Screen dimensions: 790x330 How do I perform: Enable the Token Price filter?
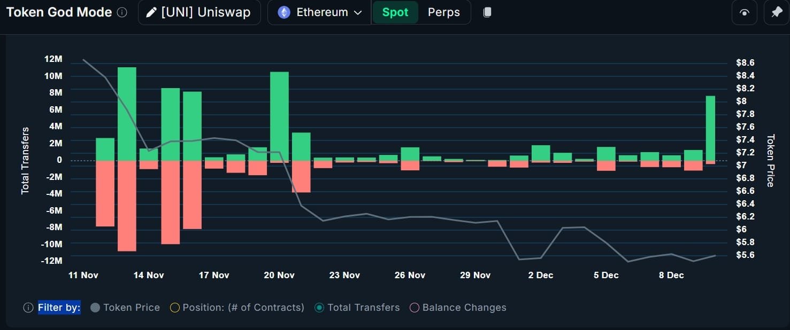coord(125,308)
